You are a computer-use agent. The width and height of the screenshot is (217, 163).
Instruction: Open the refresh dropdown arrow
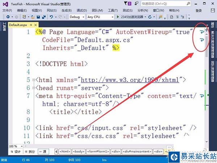tap(154, 17)
